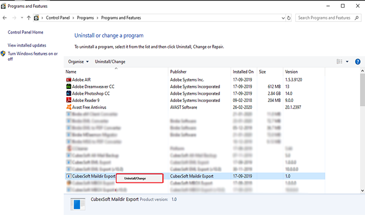365x215 pixels.
Task: Open the recent locations chevron
Action: coord(22,18)
